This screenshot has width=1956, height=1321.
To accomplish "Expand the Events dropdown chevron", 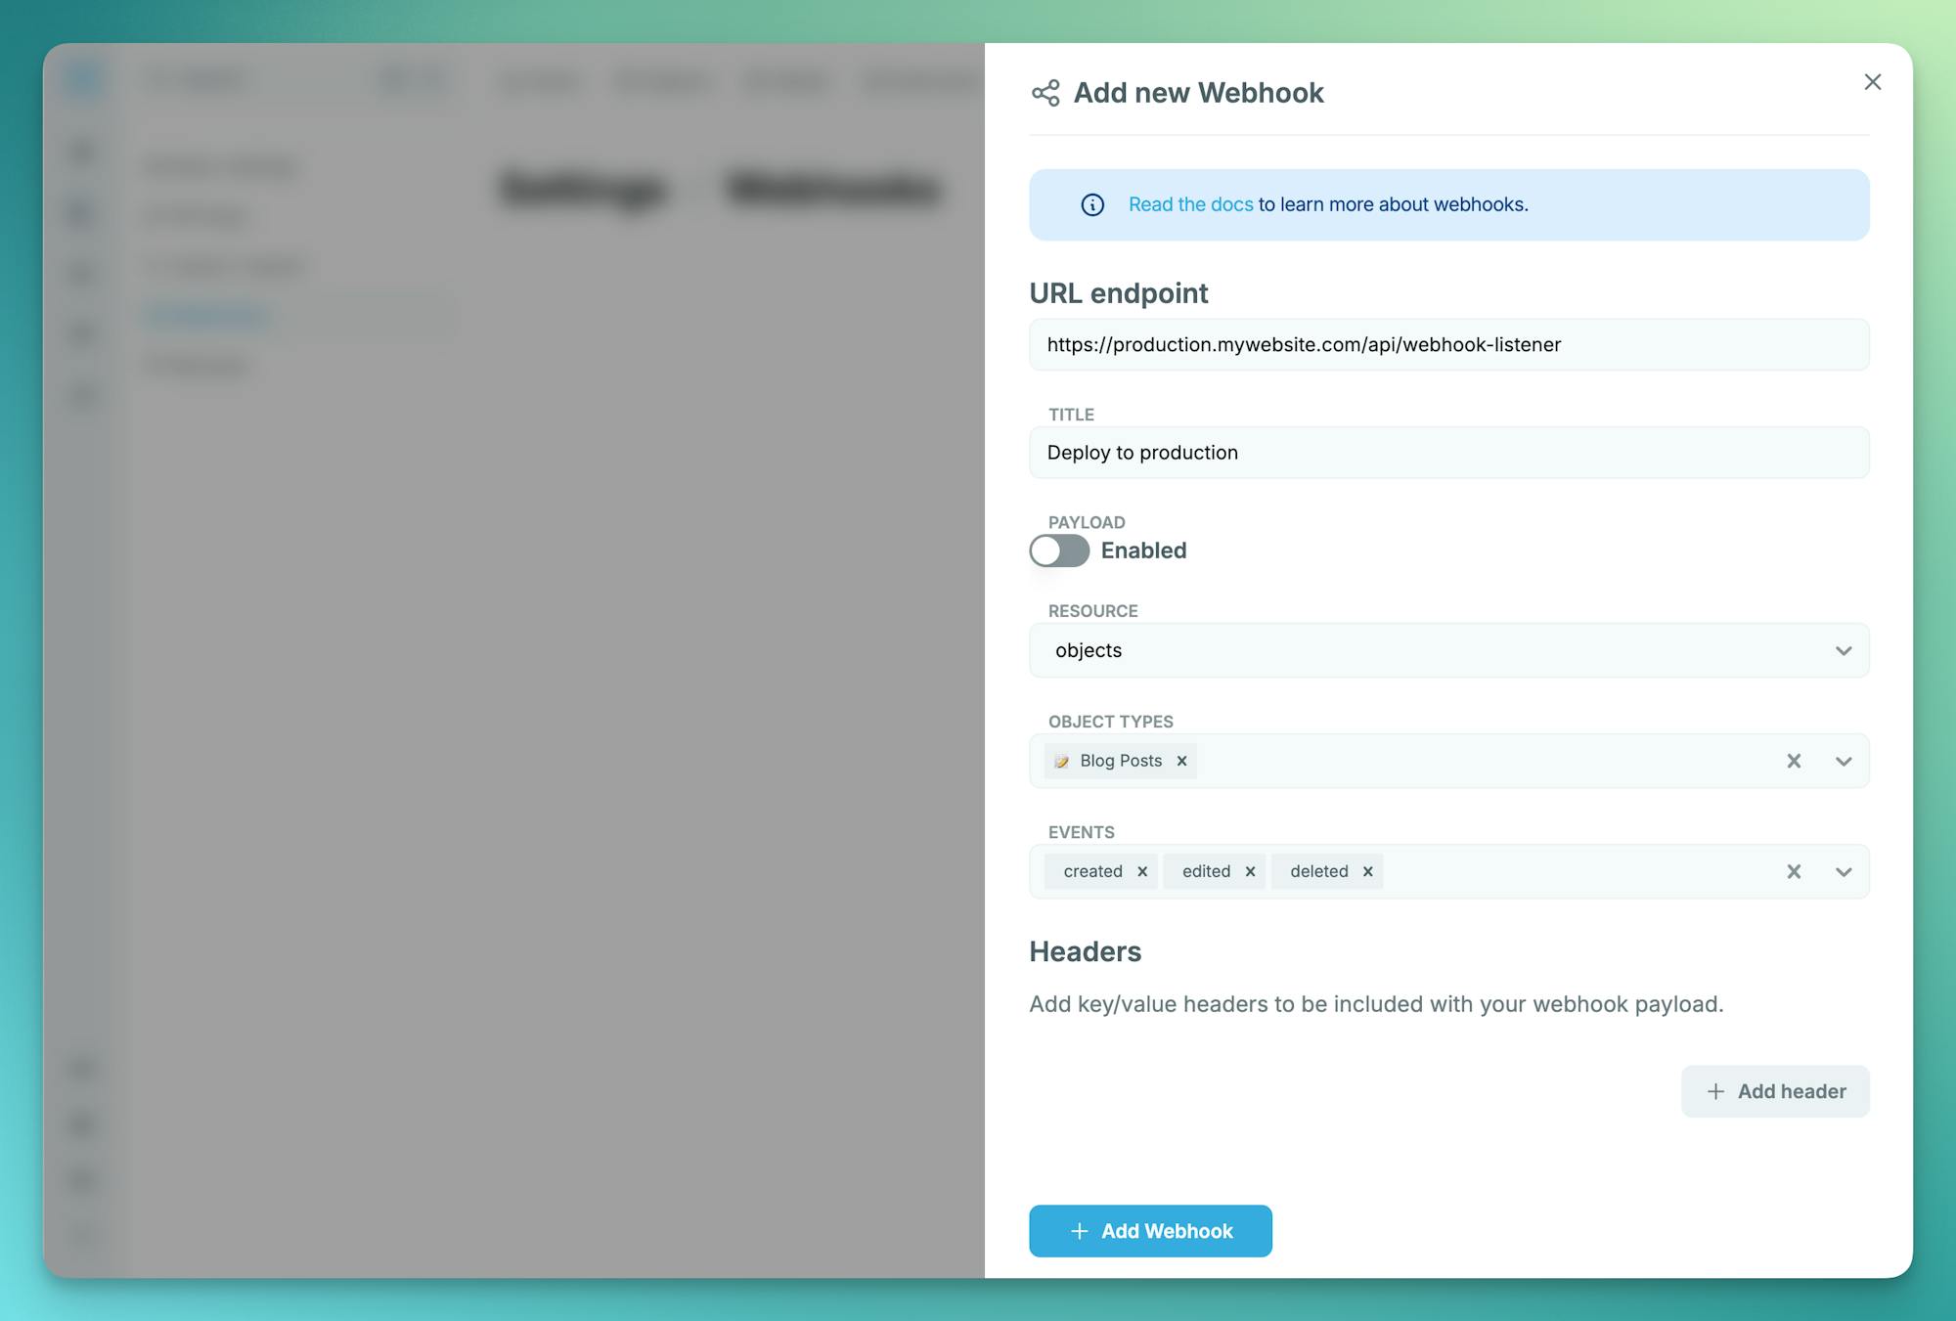I will point(1844,871).
